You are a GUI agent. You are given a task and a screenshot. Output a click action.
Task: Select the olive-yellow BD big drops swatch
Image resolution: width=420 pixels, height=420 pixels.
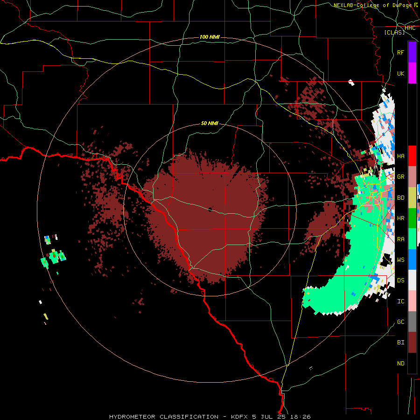click(412, 198)
